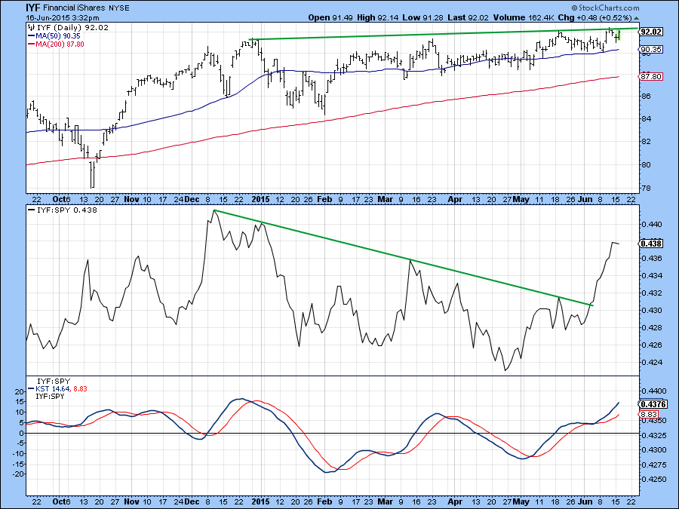The width and height of the screenshot is (679, 509).
Task: Click the 84 tick on the price axis
Action: [646, 119]
